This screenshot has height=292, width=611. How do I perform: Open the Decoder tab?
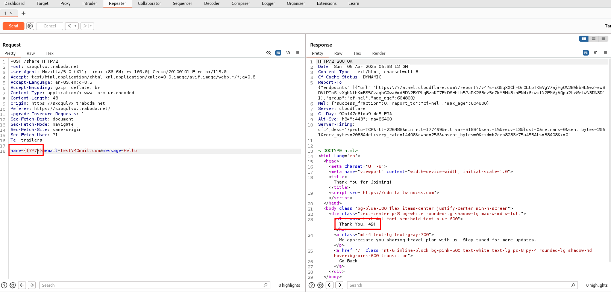(x=212, y=3)
